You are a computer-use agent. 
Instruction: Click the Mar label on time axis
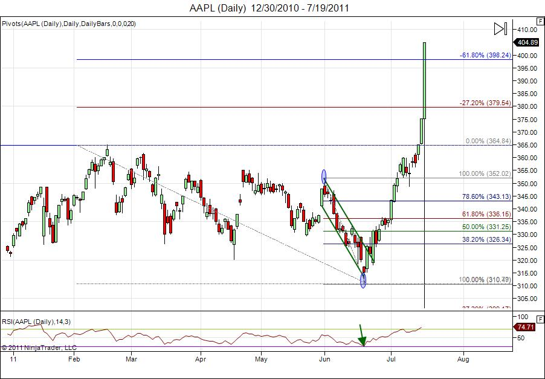[x=131, y=359]
